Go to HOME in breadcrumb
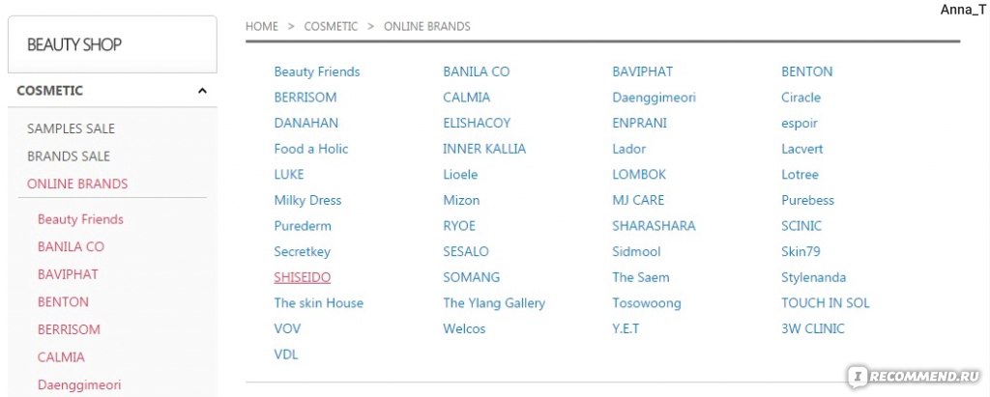 click(261, 26)
